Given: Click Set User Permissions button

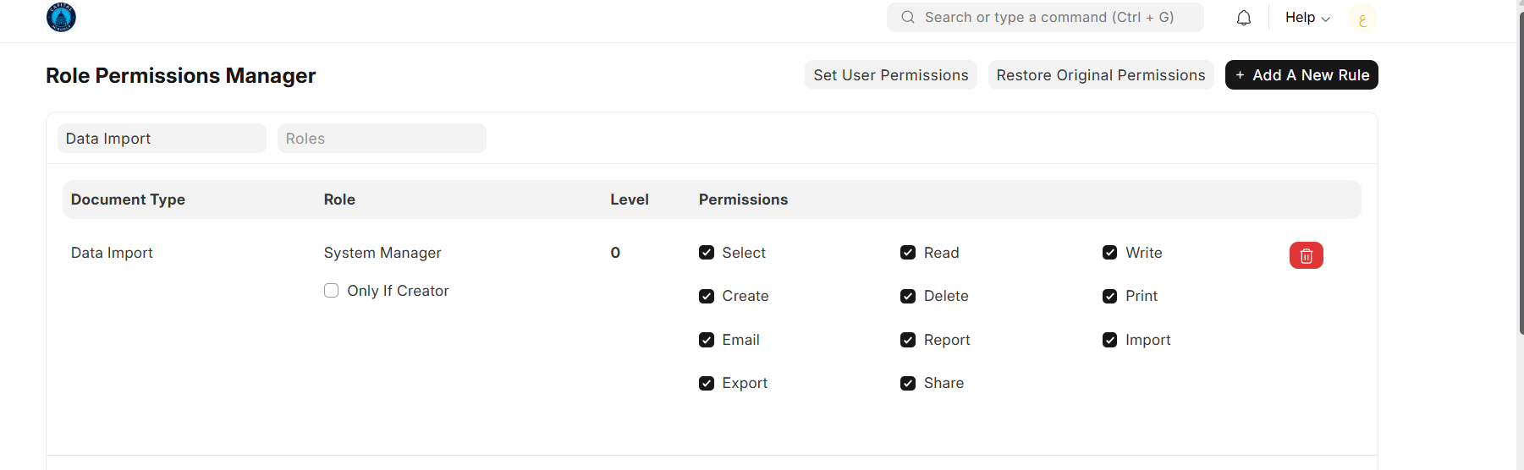Looking at the screenshot, I should coord(890,75).
